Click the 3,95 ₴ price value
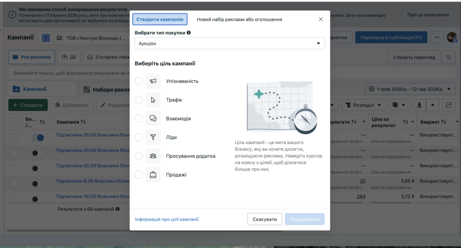 point(407,181)
